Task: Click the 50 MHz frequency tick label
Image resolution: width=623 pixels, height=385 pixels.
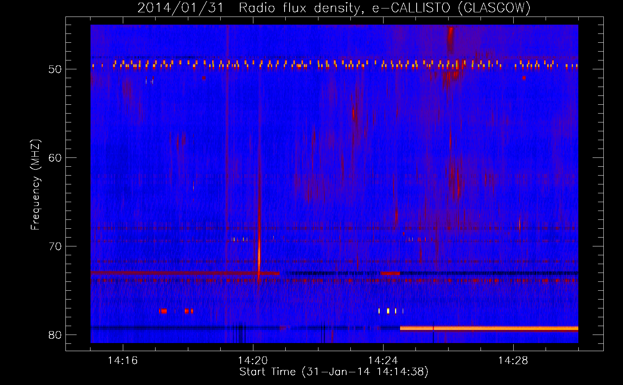Action: coord(55,70)
